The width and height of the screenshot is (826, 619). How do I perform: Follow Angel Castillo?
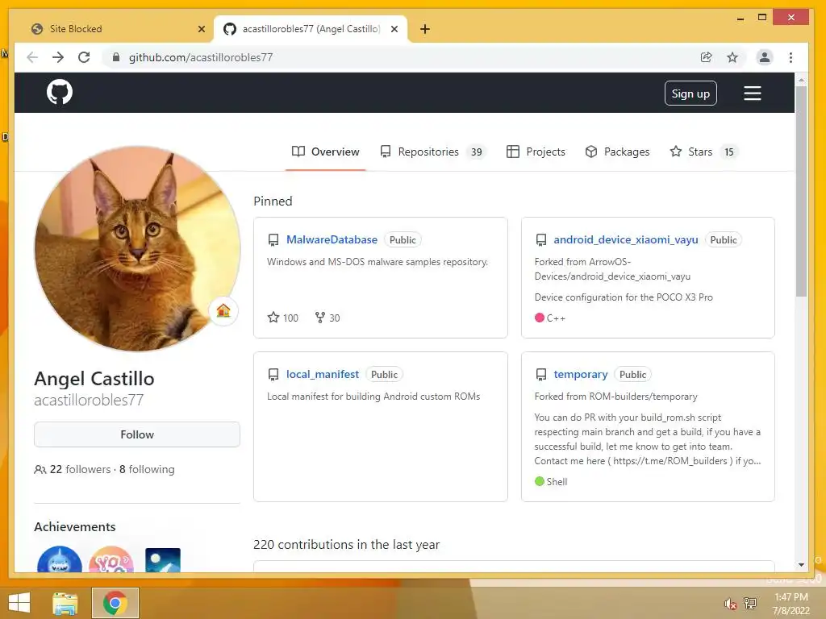pyautogui.click(x=137, y=434)
